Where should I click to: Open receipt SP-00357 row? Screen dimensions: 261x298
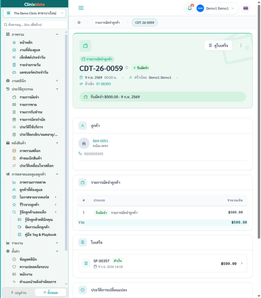(163, 263)
